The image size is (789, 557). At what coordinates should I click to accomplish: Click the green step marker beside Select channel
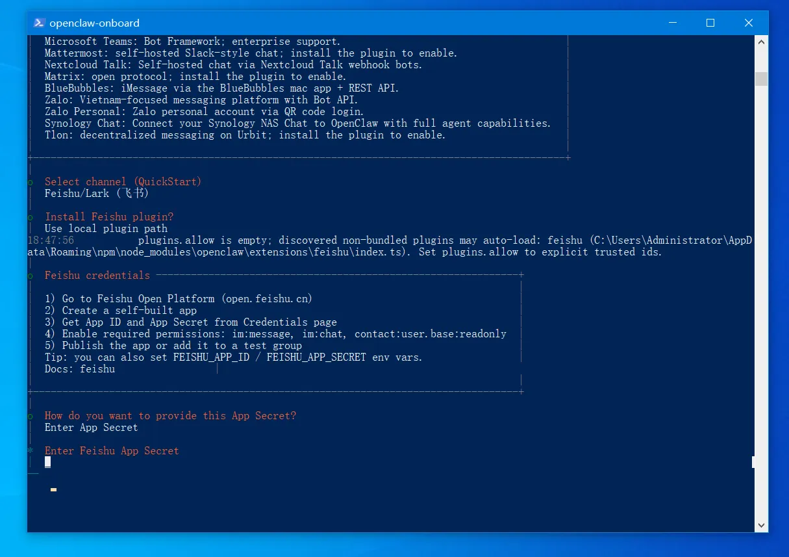(x=31, y=182)
